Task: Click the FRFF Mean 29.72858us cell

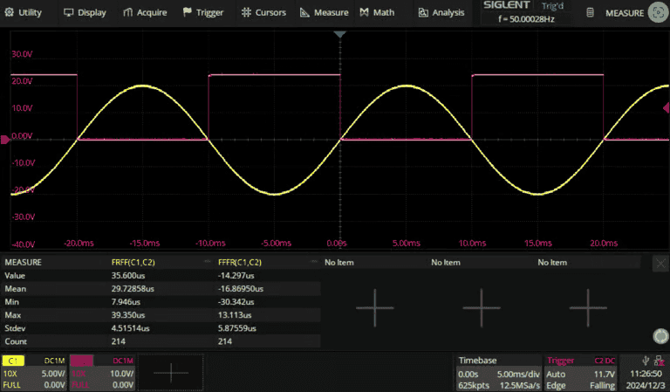Action: coord(133,289)
